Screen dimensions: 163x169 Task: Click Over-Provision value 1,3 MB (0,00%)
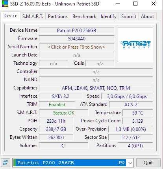(131, 129)
